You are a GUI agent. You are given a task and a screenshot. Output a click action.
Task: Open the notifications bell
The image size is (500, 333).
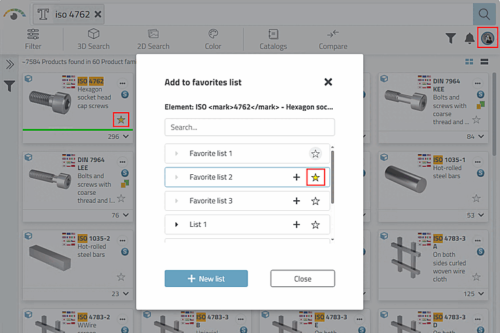[469, 39]
